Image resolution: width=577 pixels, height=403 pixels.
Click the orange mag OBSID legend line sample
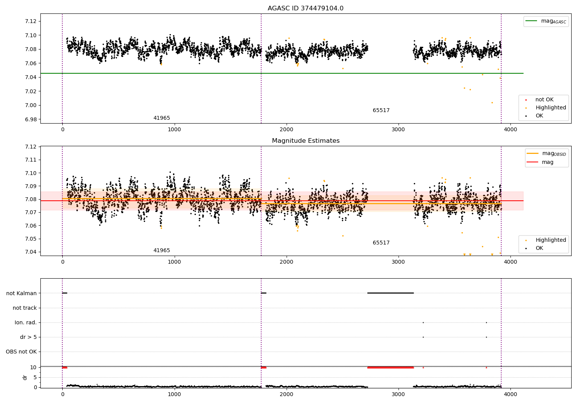pyautogui.click(x=533, y=154)
